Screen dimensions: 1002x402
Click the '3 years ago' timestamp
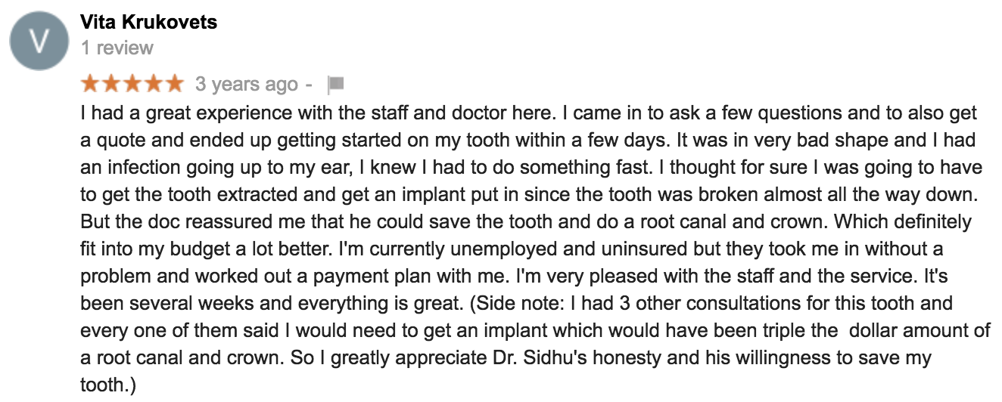point(247,84)
